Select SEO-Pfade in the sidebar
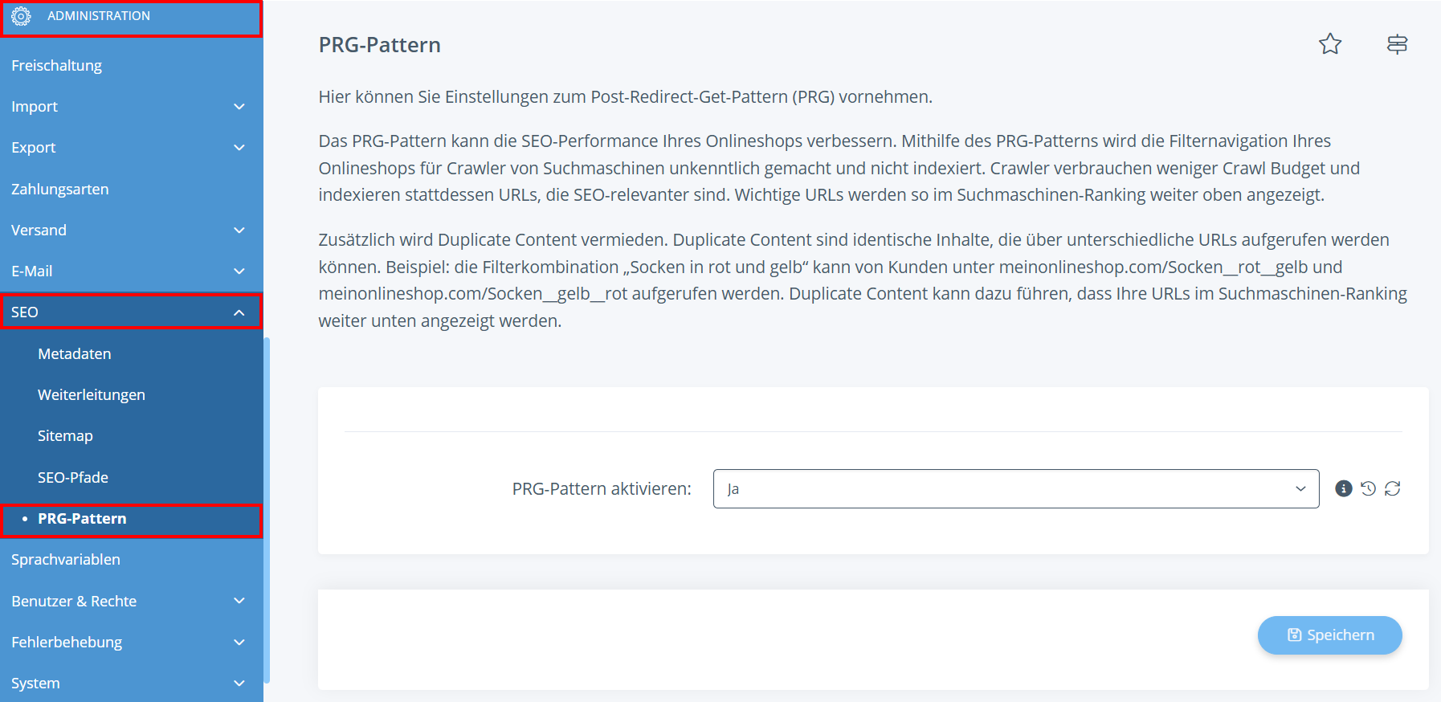Viewport: 1441px width, 702px height. [x=73, y=477]
